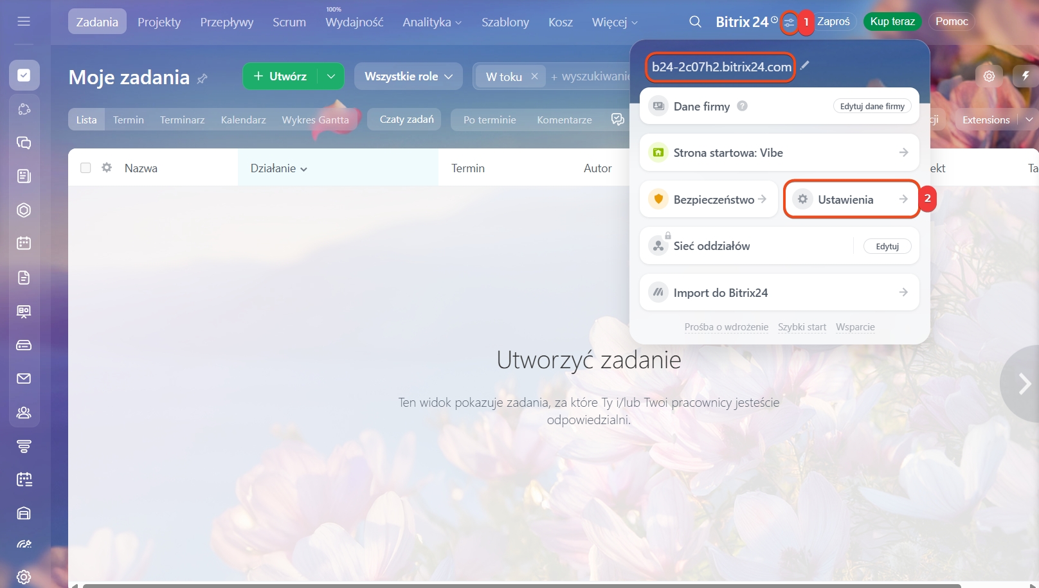The height and width of the screenshot is (588, 1039).
Task: Open the people group icon in sidebar
Action: coord(24,413)
